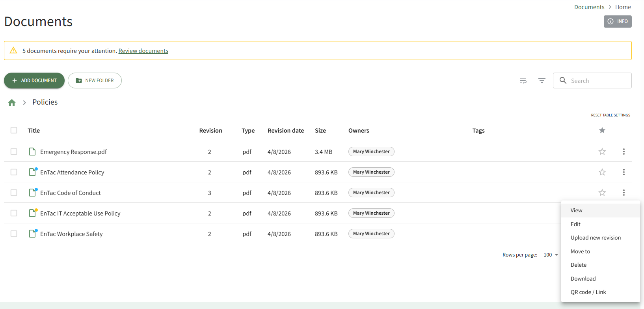
Task: Click the favorites star column header
Action: pyautogui.click(x=602, y=131)
